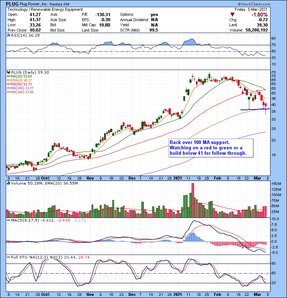Click the 'PLUG (Daily) 39.30' chart label

(30, 73)
